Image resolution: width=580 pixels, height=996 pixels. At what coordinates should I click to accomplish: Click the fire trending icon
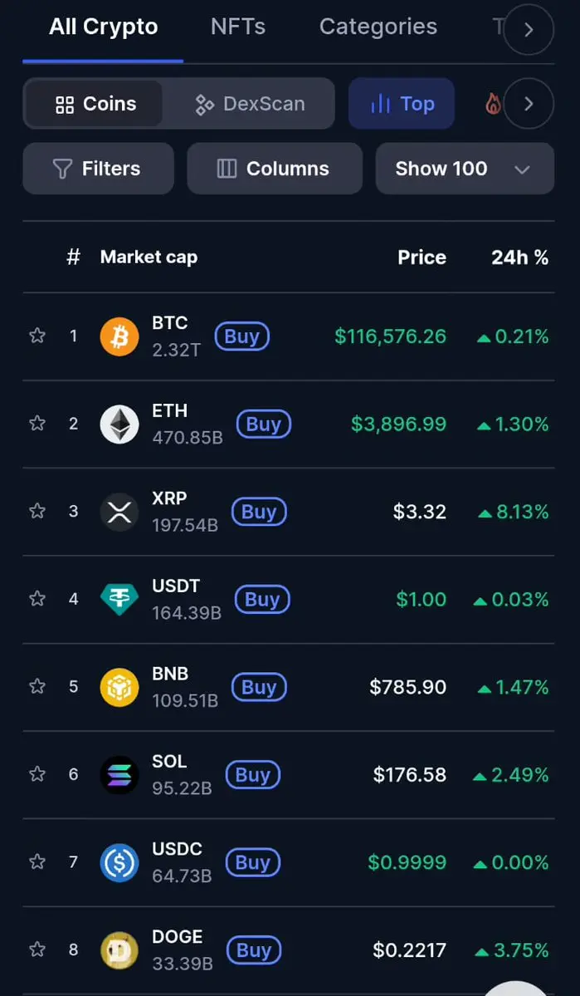point(493,104)
